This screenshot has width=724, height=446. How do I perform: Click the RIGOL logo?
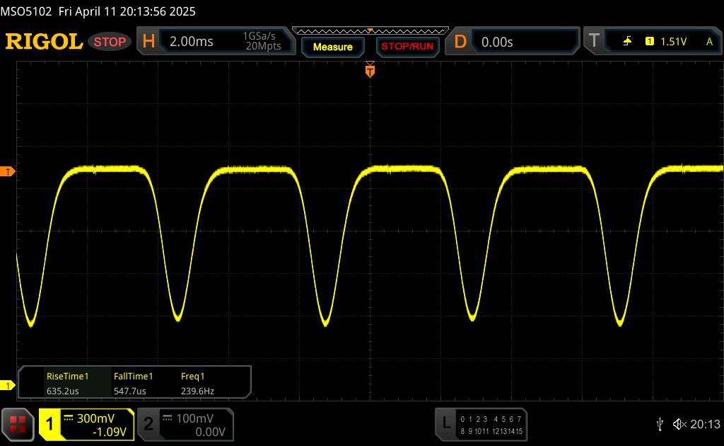(x=44, y=42)
